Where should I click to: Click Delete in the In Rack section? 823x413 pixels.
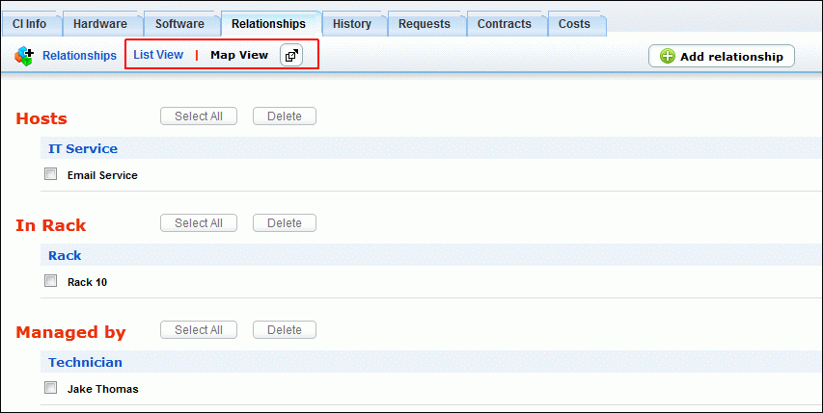pyautogui.click(x=285, y=223)
